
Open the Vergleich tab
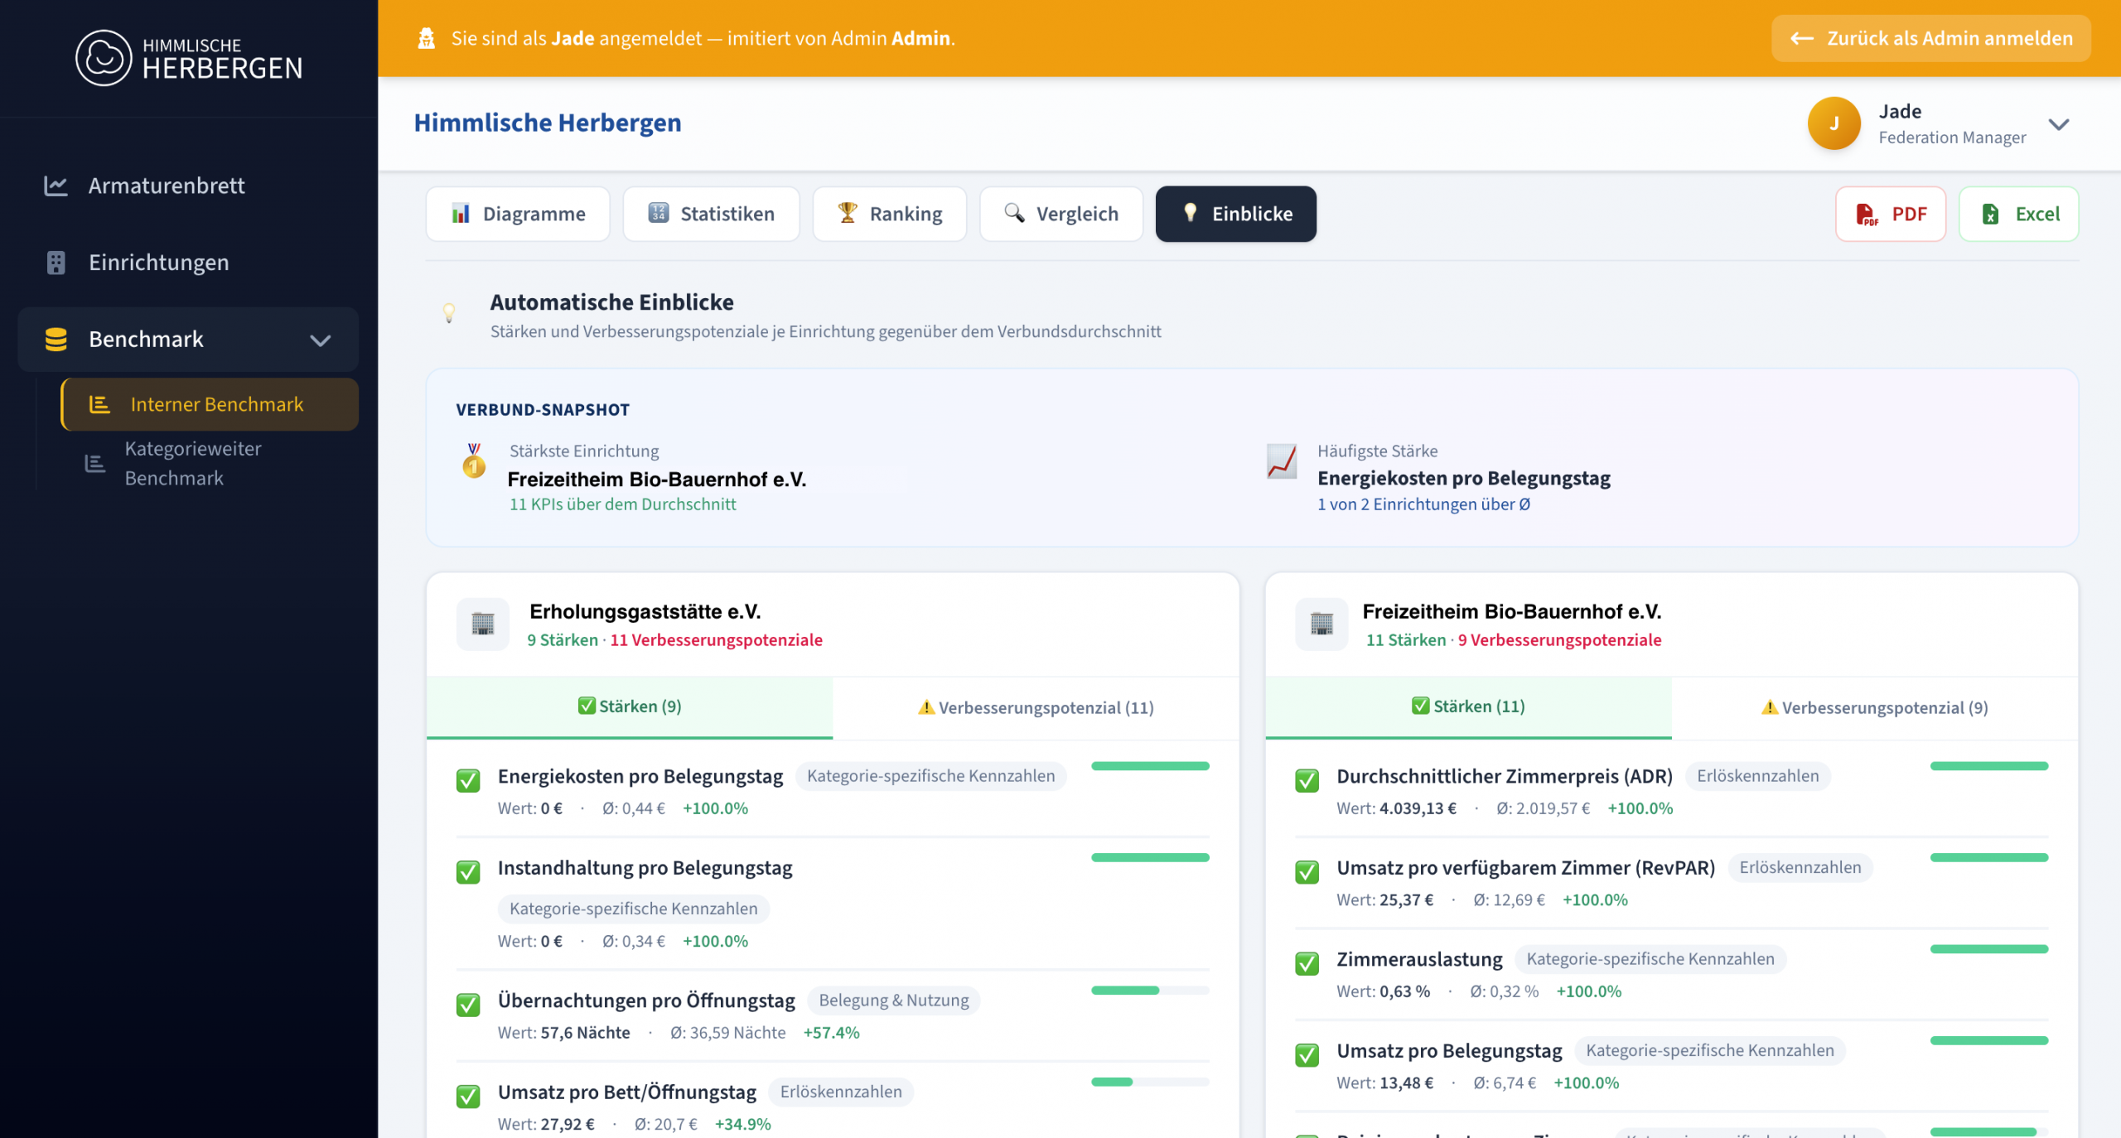(1061, 214)
